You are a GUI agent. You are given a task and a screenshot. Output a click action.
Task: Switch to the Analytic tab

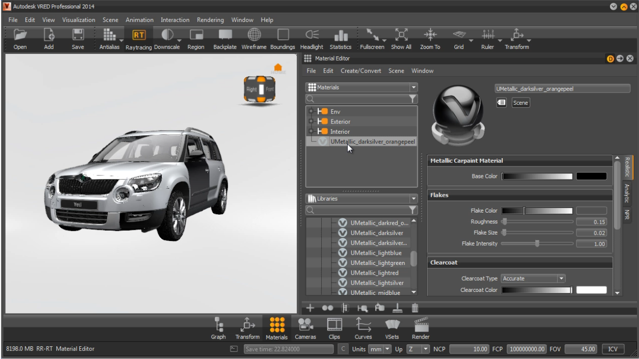pos(627,193)
